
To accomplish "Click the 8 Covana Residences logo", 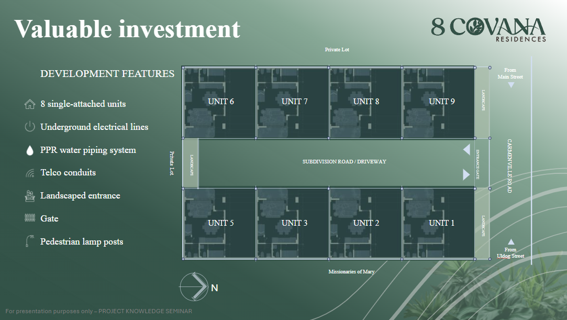I will 488,29.
